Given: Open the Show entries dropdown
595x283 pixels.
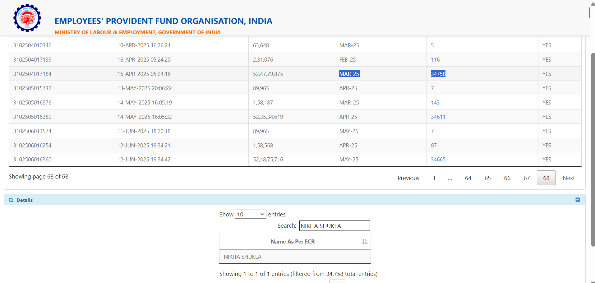Looking at the screenshot, I should [251, 214].
